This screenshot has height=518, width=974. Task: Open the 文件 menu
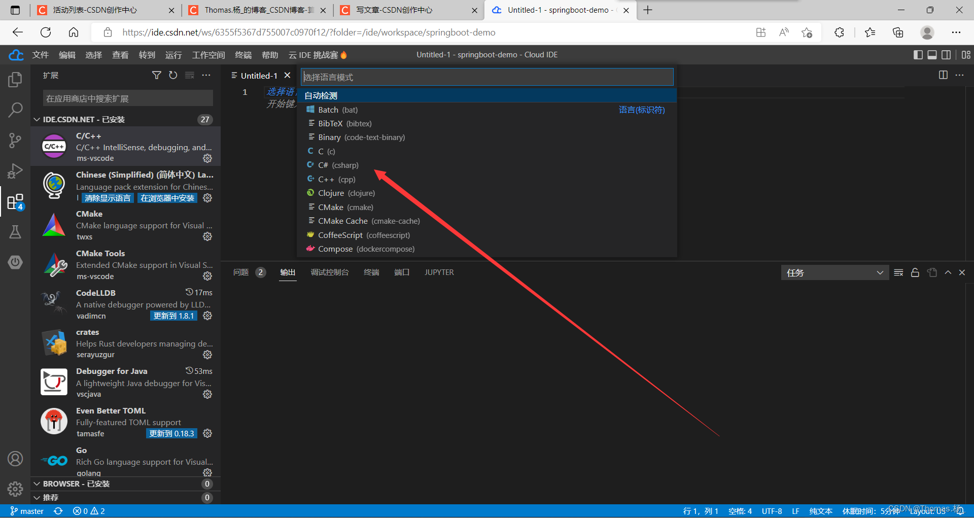click(x=40, y=55)
